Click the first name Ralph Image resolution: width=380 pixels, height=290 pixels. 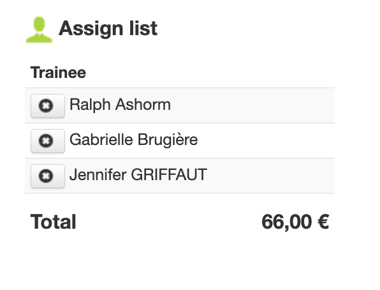pos(90,105)
